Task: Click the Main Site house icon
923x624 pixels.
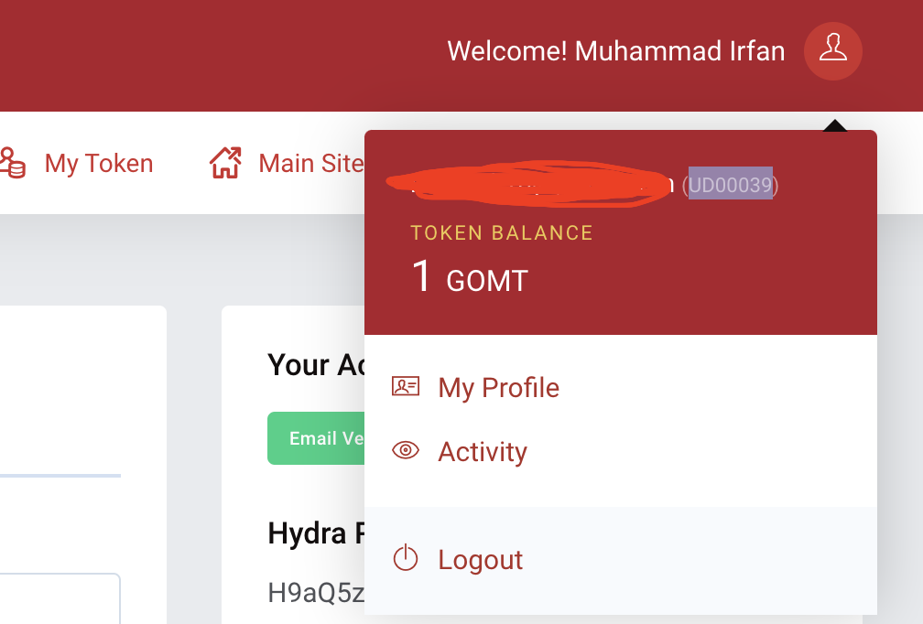Action: coord(225,164)
